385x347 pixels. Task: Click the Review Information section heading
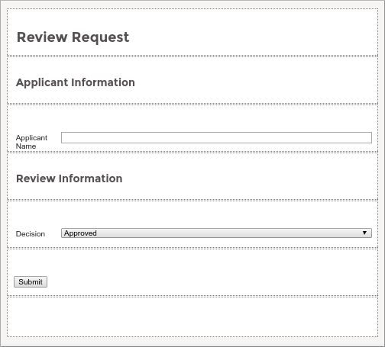click(x=70, y=178)
